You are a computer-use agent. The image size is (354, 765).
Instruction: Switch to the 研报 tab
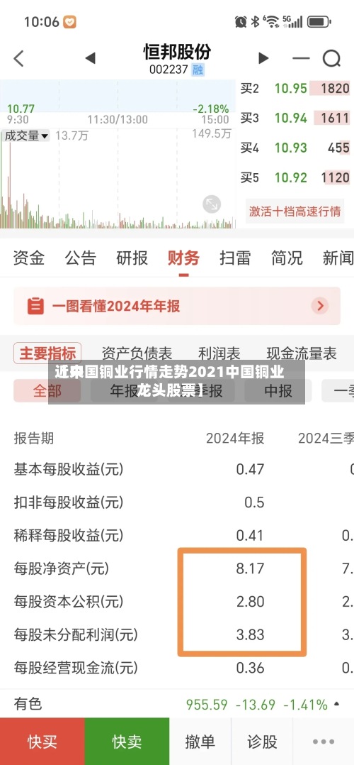pyautogui.click(x=132, y=258)
